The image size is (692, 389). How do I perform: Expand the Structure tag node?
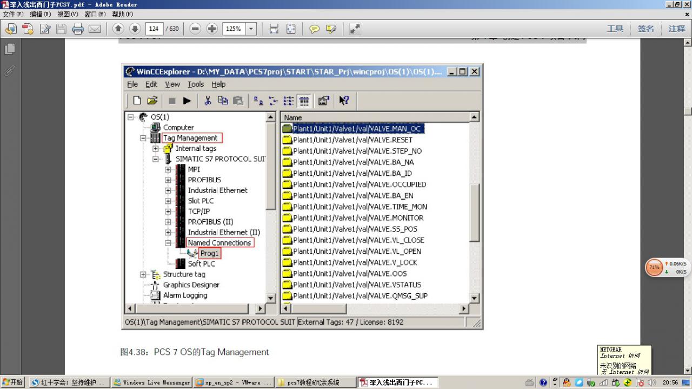click(x=143, y=274)
